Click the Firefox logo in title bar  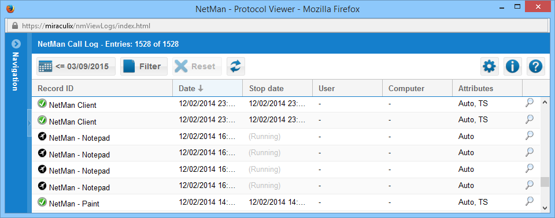(x=11, y=9)
